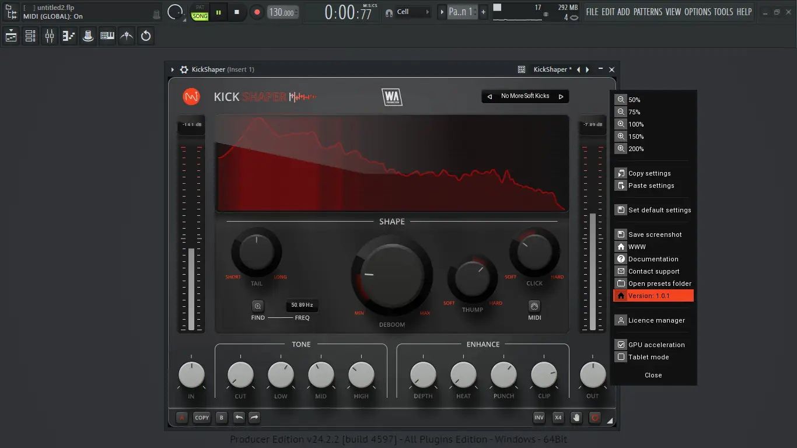Click Set default settings
This screenshot has width=797, height=448.
pos(653,210)
